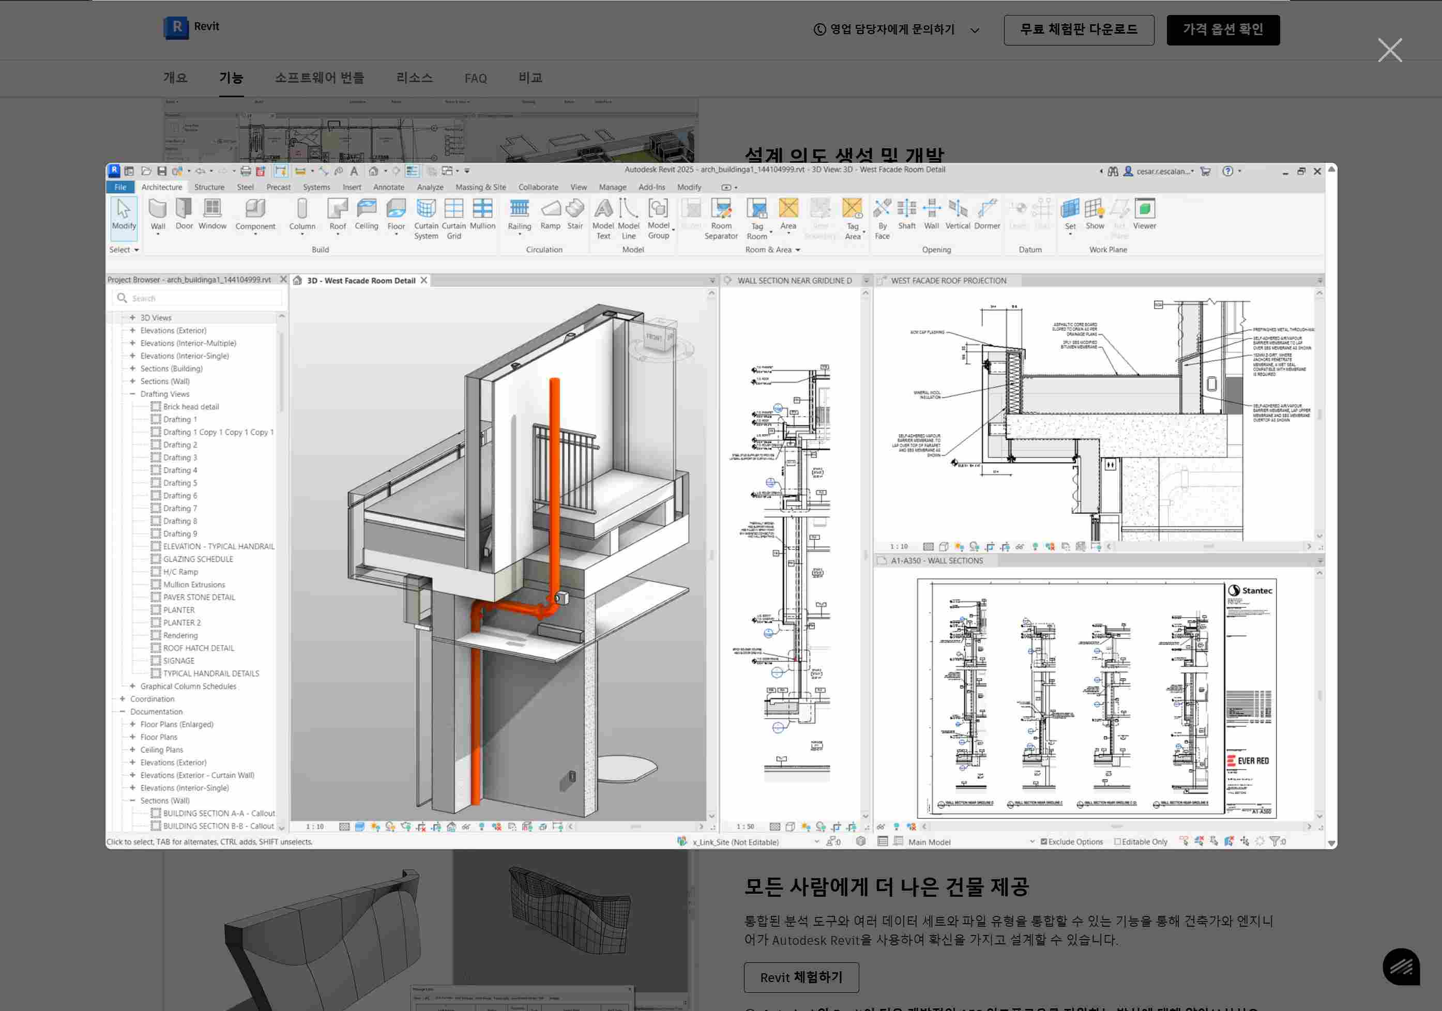
Task: Click the Project Browser Search field
Action: tap(197, 298)
